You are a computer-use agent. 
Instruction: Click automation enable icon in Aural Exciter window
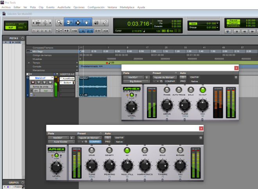click(108, 138)
